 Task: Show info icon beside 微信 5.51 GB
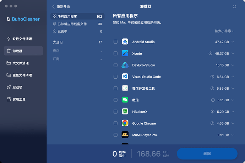click(213, 100)
